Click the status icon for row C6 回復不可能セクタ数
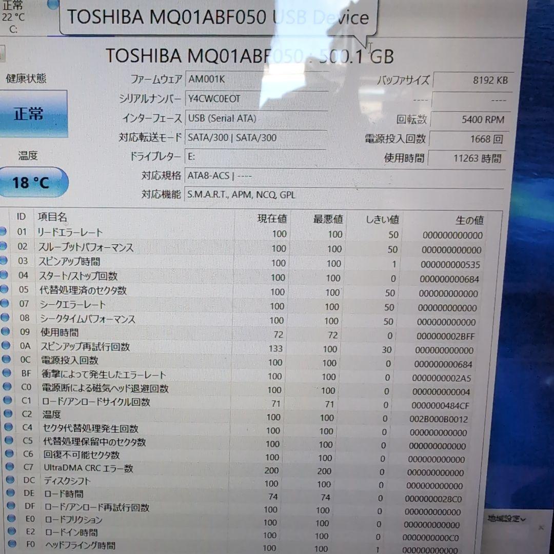This screenshot has height=554, width=554. pos(10,453)
